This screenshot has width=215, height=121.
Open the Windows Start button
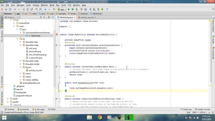tap(4, 118)
